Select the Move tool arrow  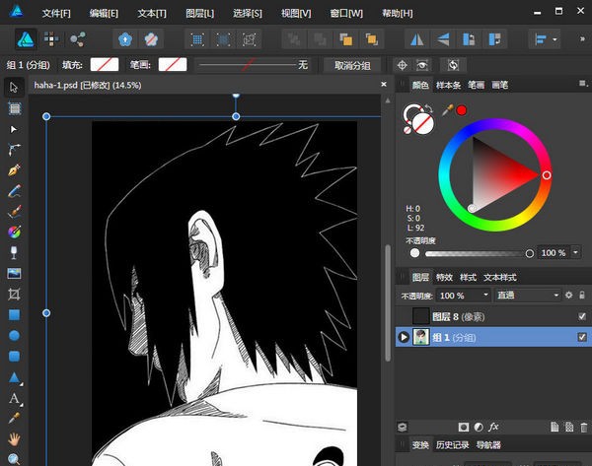[x=14, y=88]
